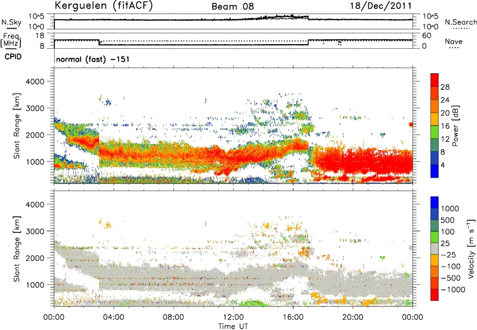Viewport: 477px width, 330px height.
Task: Click the green patch near 13:00 in velocity panel
Action: click(x=251, y=303)
